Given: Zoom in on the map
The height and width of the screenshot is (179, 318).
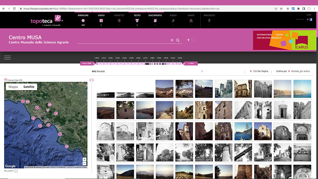Looking at the screenshot, I should pos(84,159).
